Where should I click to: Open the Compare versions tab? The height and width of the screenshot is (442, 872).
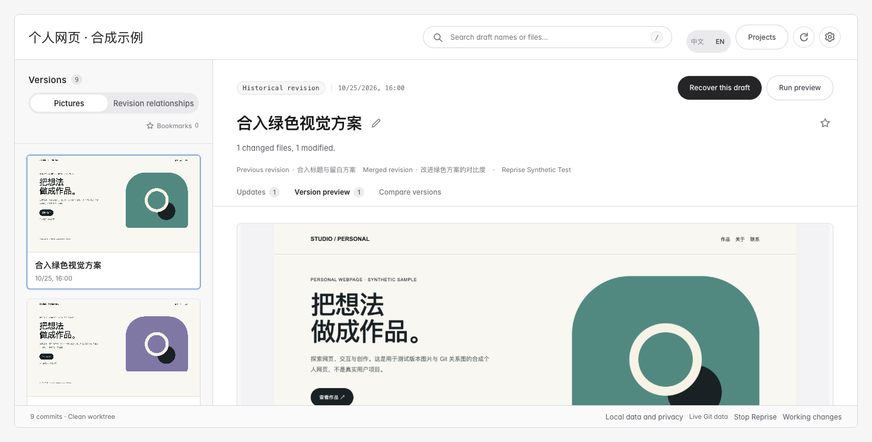(x=410, y=192)
